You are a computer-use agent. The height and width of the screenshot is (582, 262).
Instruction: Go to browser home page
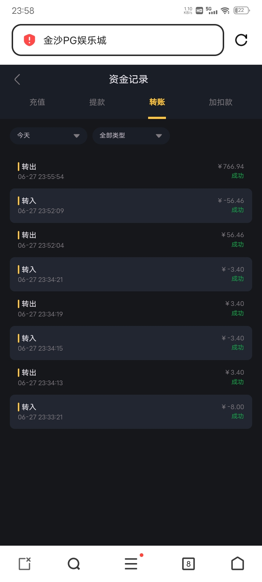238,564
